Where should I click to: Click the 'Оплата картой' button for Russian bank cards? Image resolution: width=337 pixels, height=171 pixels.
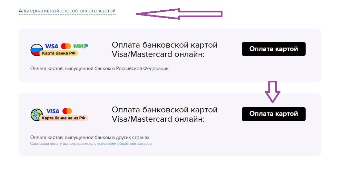[274, 49]
